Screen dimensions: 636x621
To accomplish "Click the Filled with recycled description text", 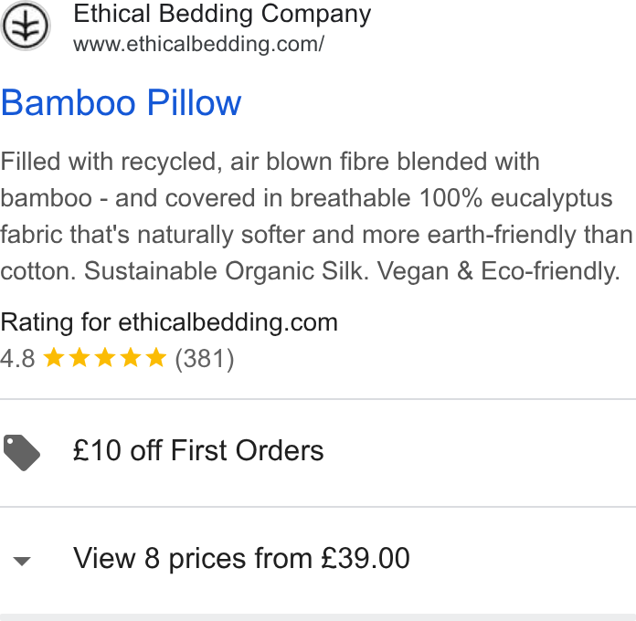I will tap(270, 163).
